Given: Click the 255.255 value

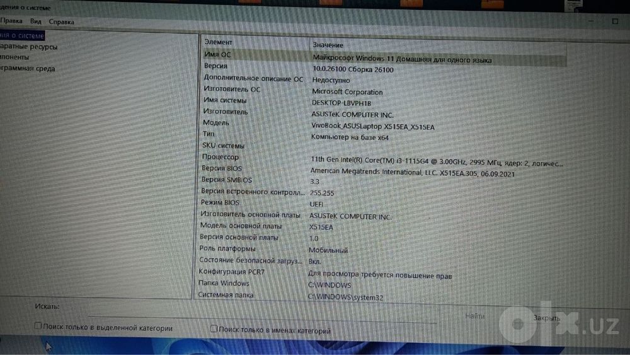Looking at the screenshot, I should pyautogui.click(x=322, y=194).
